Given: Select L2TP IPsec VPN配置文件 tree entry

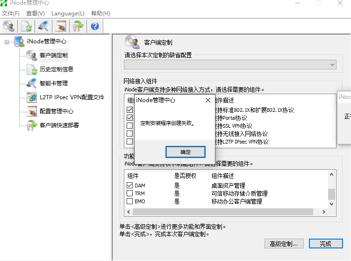Looking at the screenshot, I should (x=72, y=97).
